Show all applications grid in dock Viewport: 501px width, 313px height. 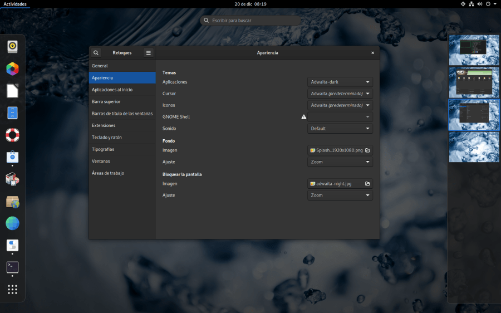(12, 290)
